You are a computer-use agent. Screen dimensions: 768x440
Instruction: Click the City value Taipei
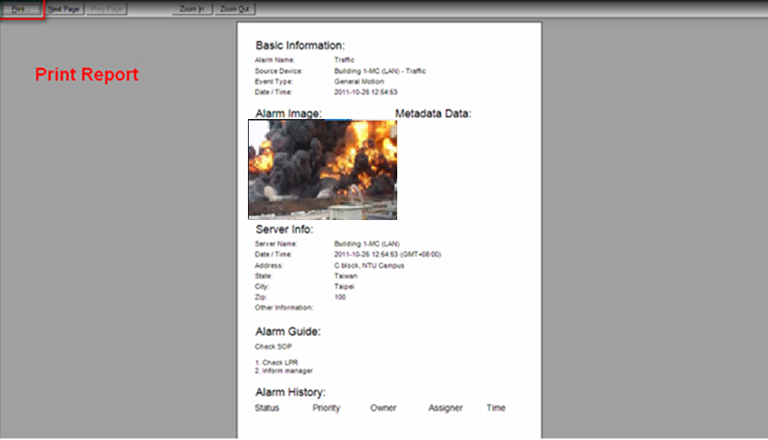[x=344, y=286]
